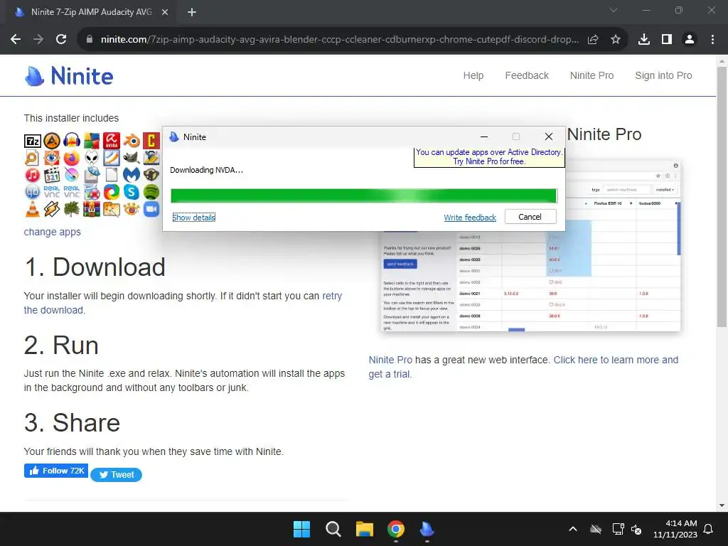
Task: Click the Blender app icon
Action: [x=132, y=140]
